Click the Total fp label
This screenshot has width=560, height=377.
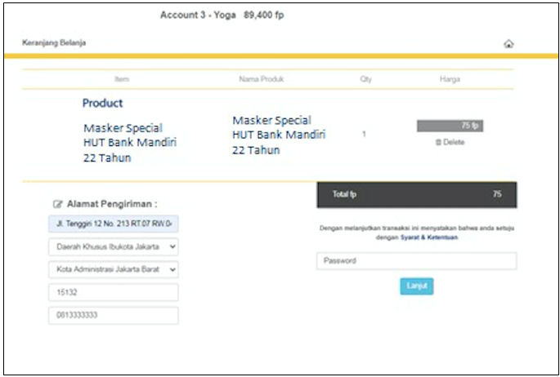(344, 194)
